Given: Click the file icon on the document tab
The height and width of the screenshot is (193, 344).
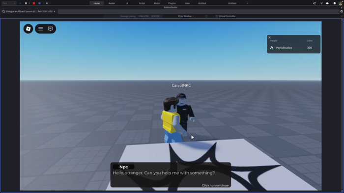Looking at the screenshot, I should [3, 11].
